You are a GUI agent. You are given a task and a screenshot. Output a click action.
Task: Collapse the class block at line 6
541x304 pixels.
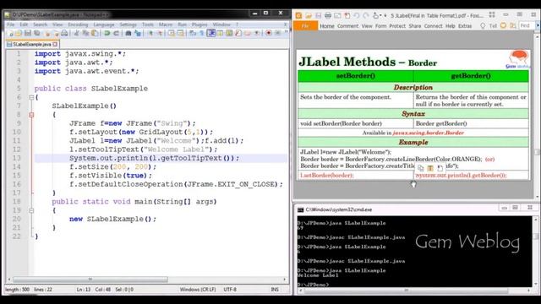[31, 98]
